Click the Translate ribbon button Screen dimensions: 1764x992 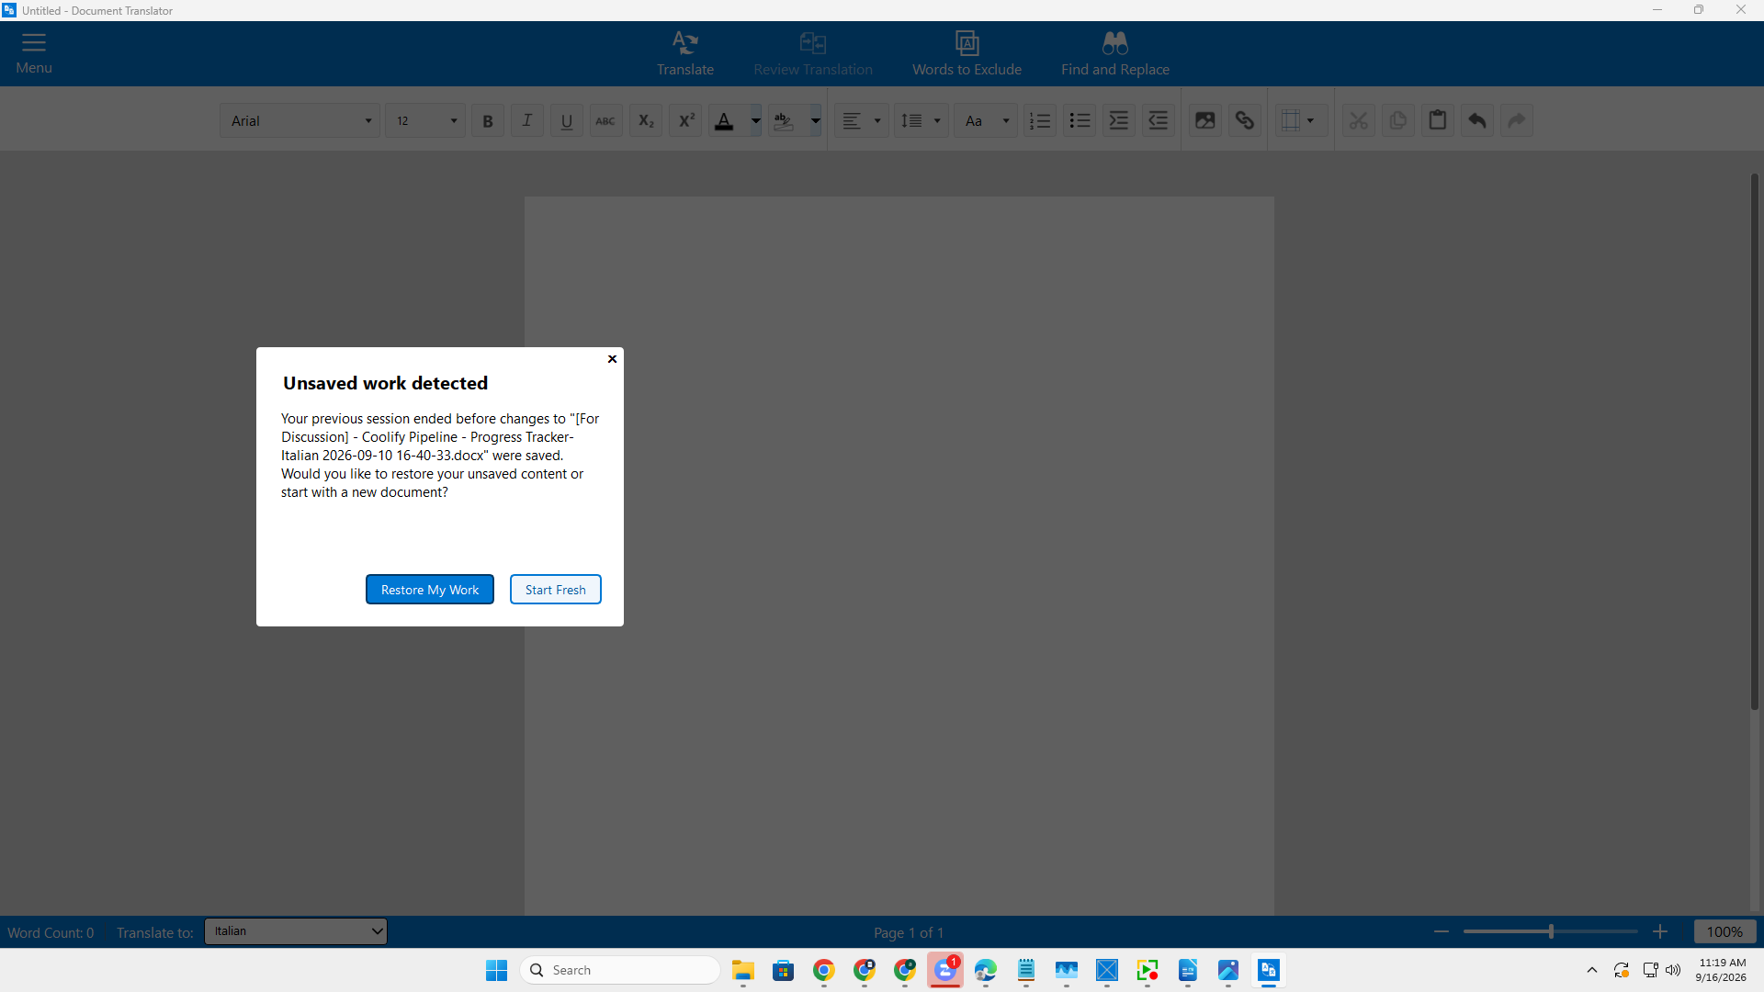click(x=684, y=53)
